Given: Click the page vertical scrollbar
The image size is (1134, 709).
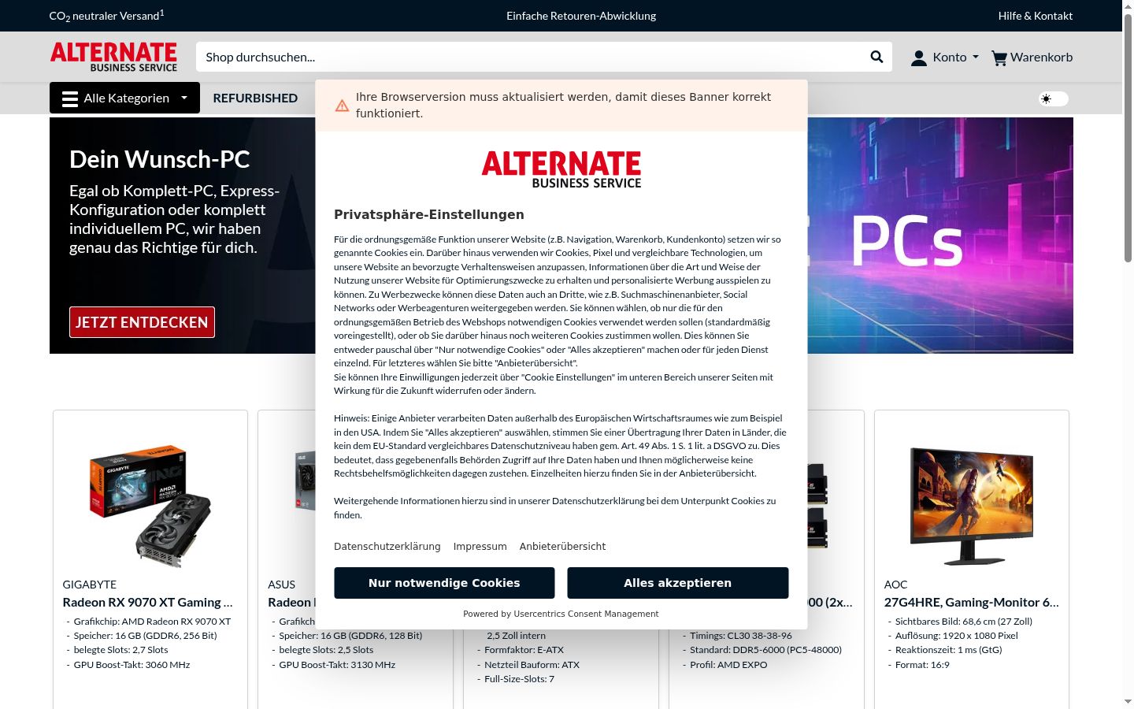Looking at the screenshot, I should pos(1128,138).
